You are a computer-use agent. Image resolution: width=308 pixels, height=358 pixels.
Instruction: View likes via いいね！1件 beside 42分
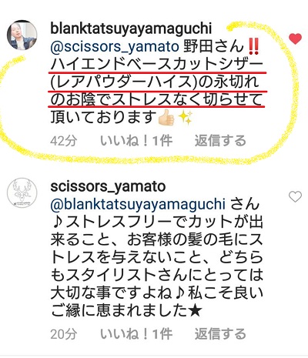click(x=136, y=141)
